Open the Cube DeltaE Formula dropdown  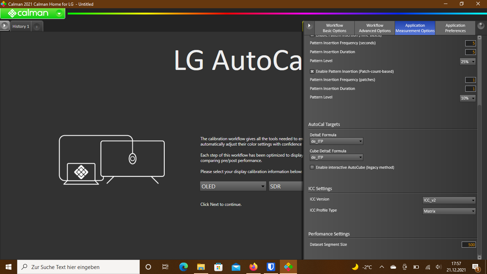tap(336, 157)
